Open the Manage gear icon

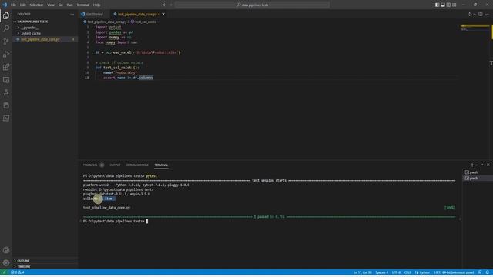(x=6, y=263)
